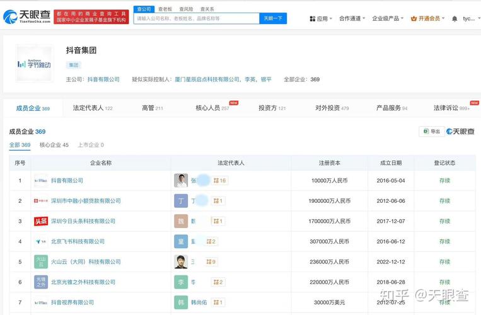Click the 天眼一下 search button
The width and height of the screenshot is (481, 315).
click(x=273, y=18)
